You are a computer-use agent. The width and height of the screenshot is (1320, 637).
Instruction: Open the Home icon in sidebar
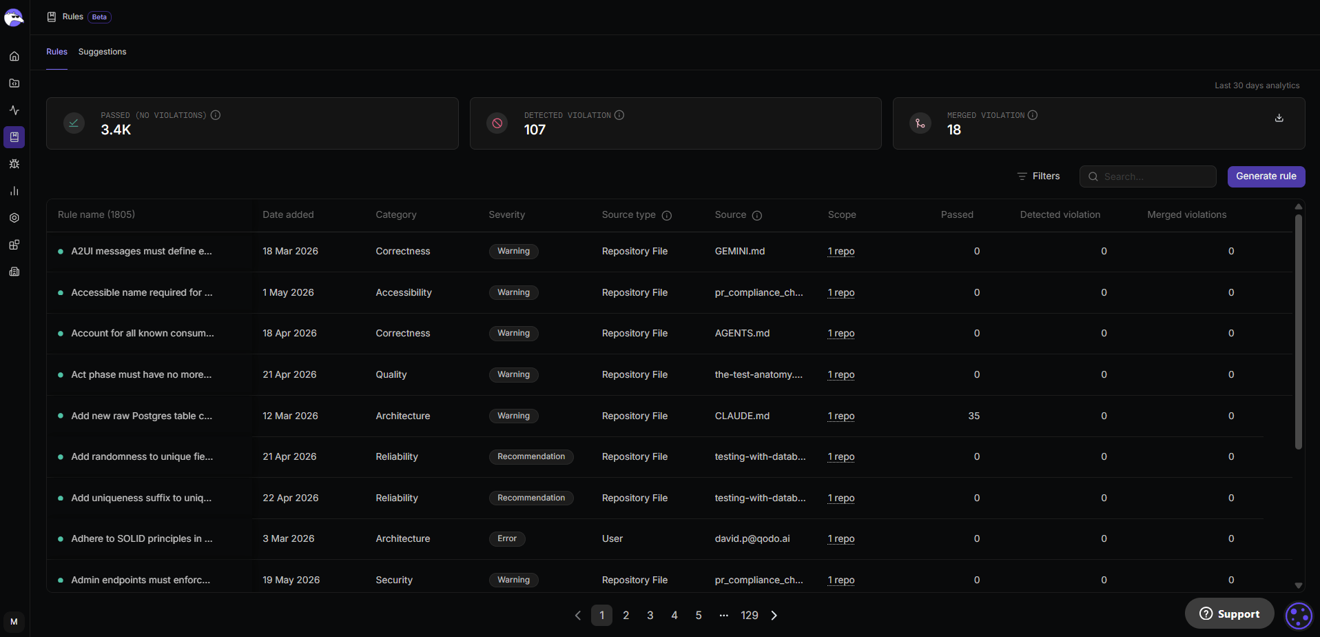[x=14, y=57]
